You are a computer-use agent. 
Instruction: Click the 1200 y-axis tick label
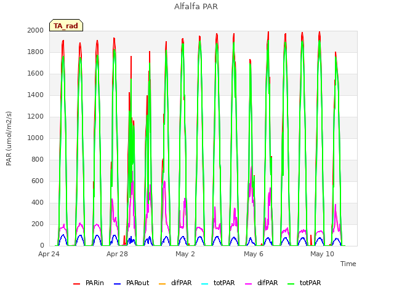tap(36, 116)
